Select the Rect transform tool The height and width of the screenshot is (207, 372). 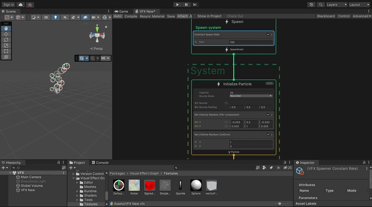[6, 51]
